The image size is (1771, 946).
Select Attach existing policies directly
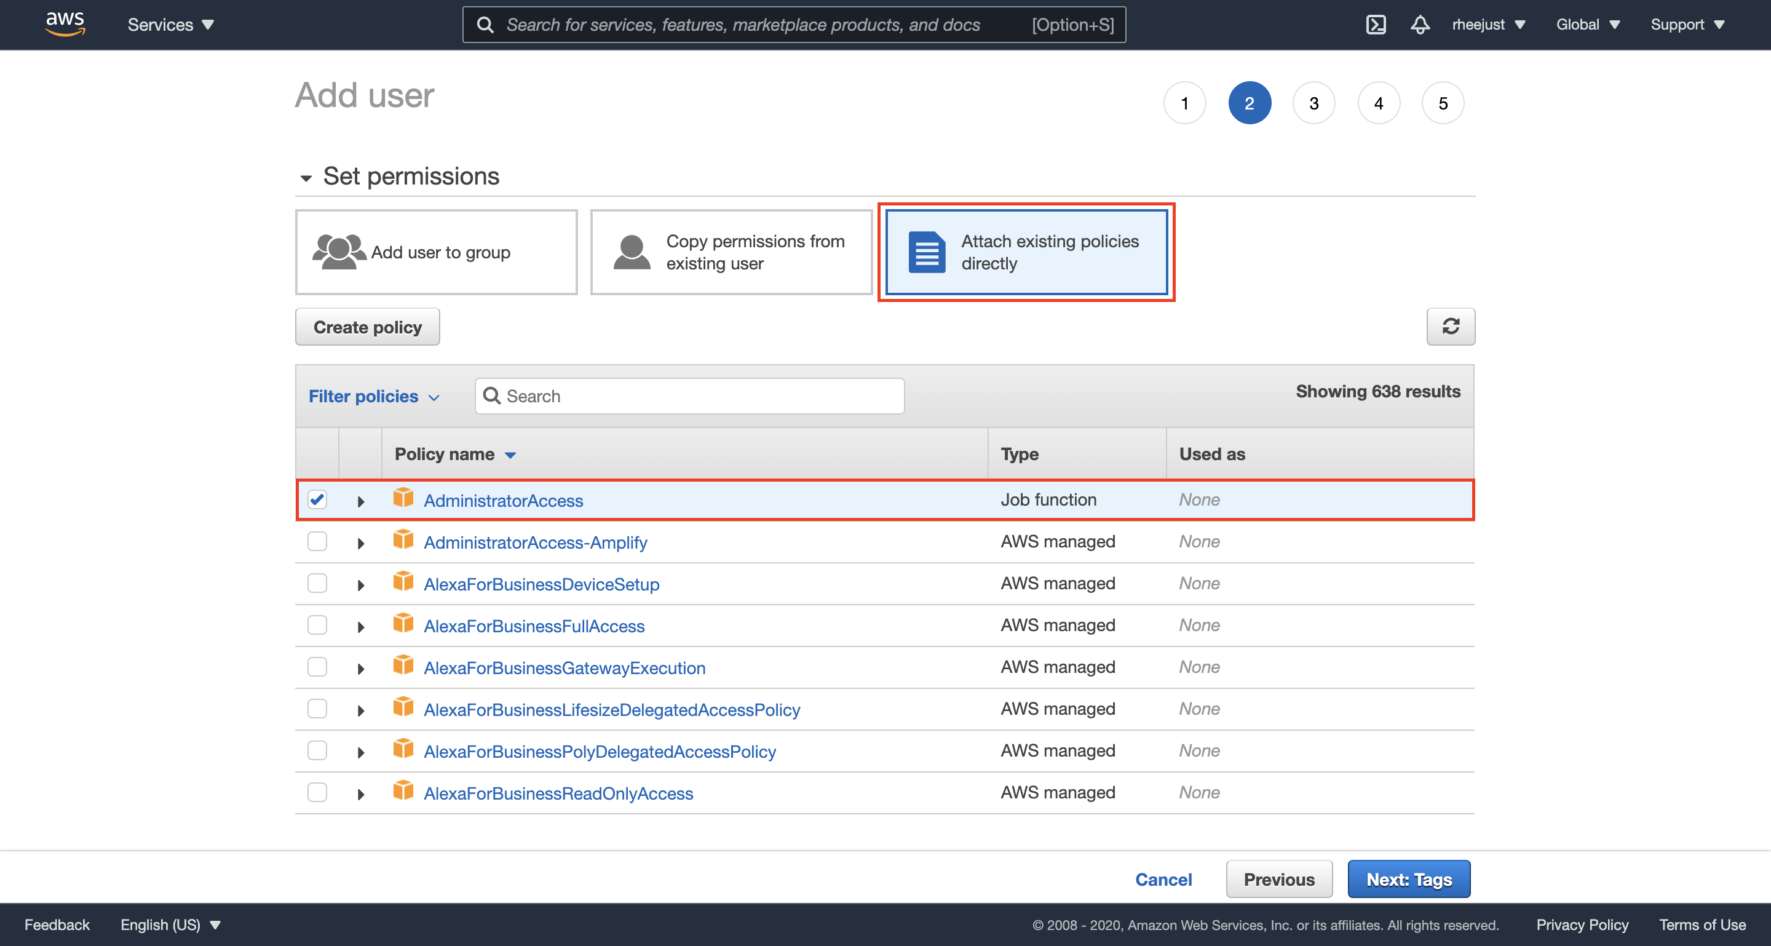(1025, 252)
